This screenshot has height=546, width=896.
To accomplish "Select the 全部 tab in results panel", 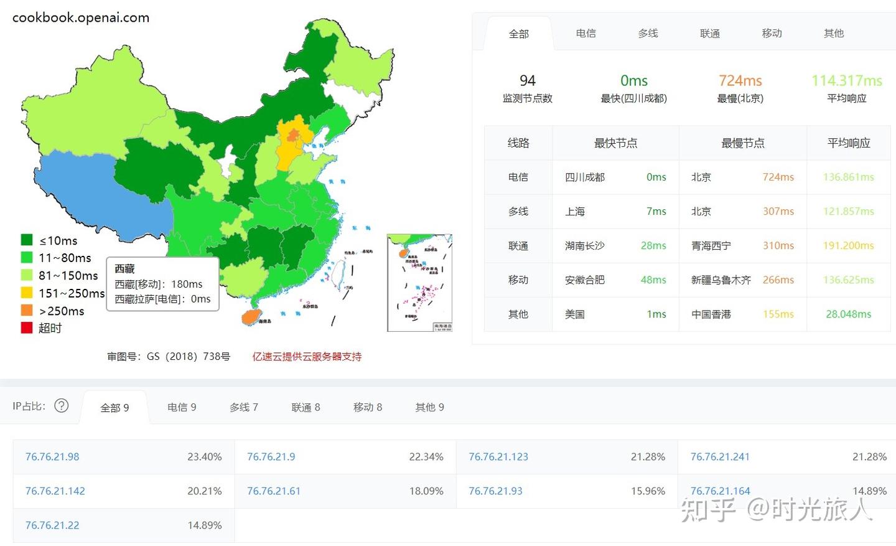I will (519, 34).
